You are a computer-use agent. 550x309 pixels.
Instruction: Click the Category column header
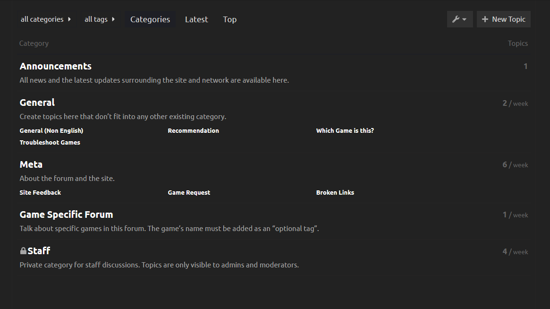point(34,43)
